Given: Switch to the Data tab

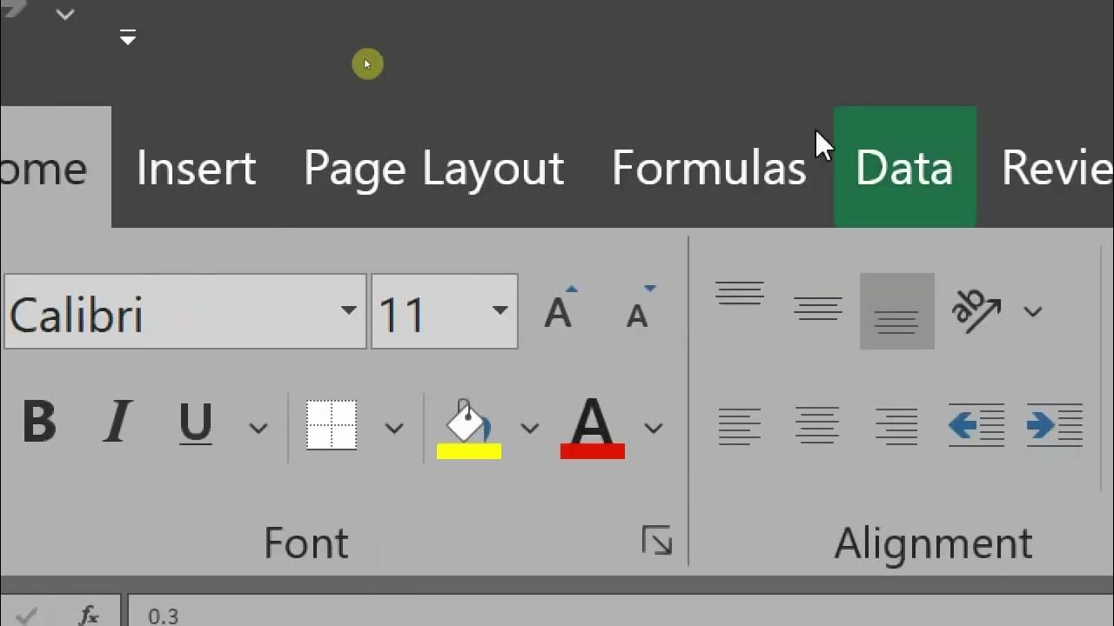Looking at the screenshot, I should click(x=904, y=167).
